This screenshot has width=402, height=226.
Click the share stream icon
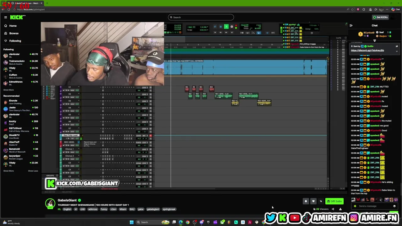pyautogui.click(x=333, y=209)
